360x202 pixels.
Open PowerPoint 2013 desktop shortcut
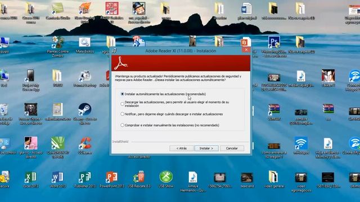[112, 180]
